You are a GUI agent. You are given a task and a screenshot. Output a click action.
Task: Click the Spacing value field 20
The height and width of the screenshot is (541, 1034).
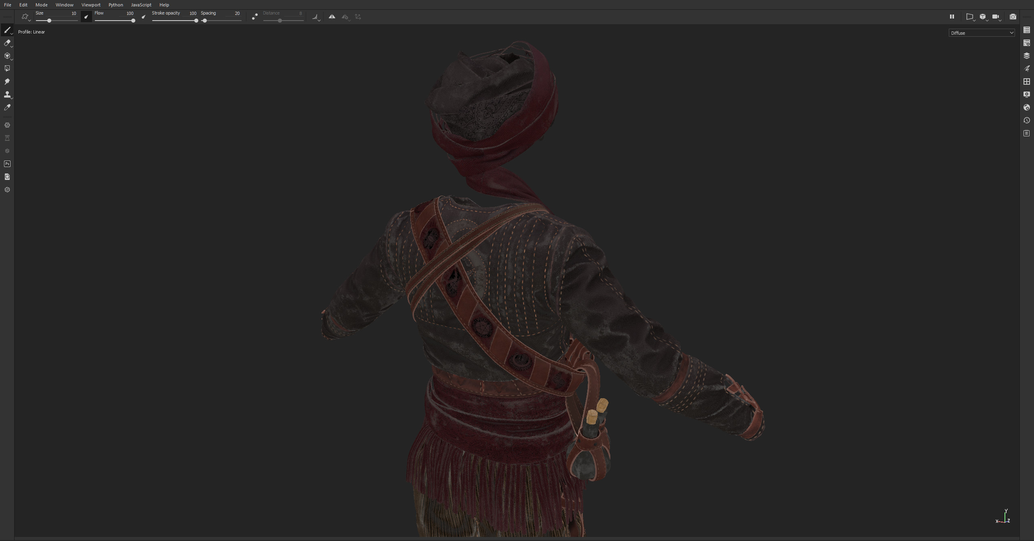[x=237, y=13]
